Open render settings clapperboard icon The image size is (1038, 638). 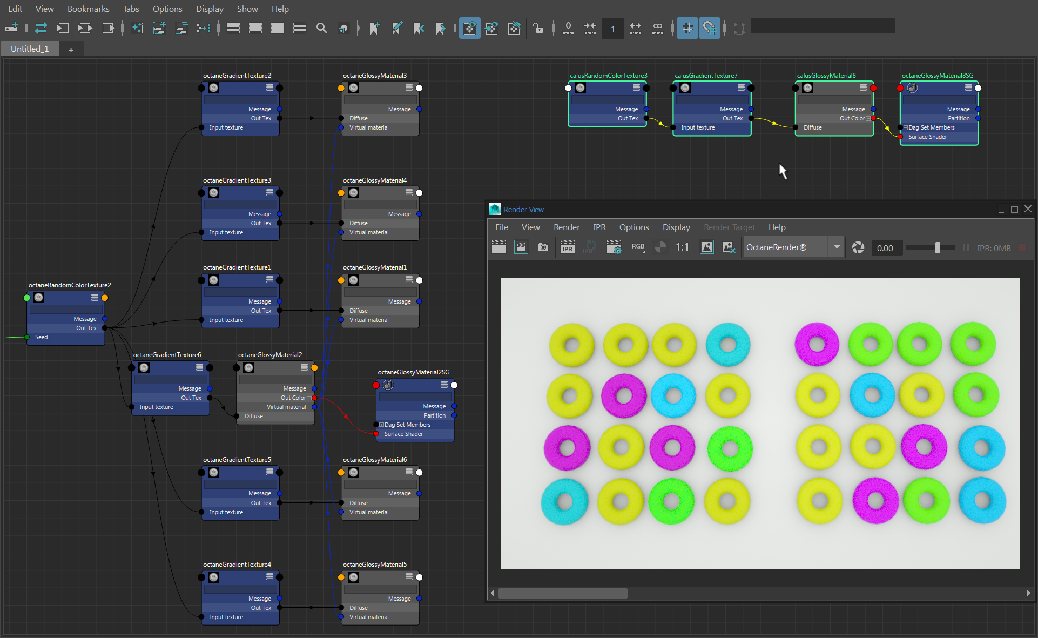pos(614,247)
